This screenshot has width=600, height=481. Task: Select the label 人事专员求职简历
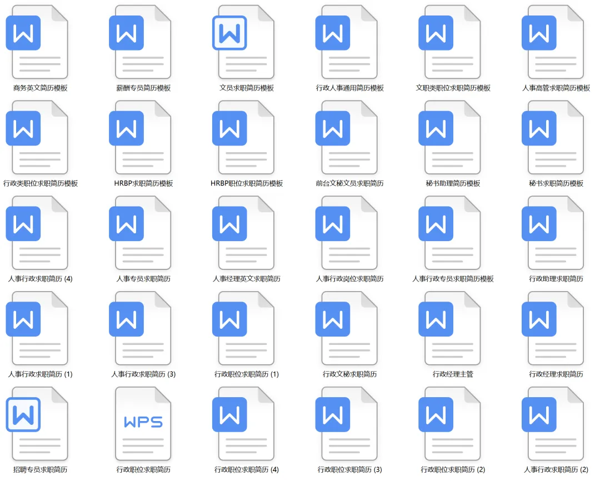[143, 279]
